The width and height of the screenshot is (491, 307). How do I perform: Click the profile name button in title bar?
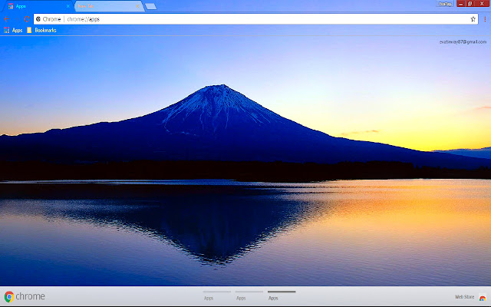pyautogui.click(x=445, y=4)
